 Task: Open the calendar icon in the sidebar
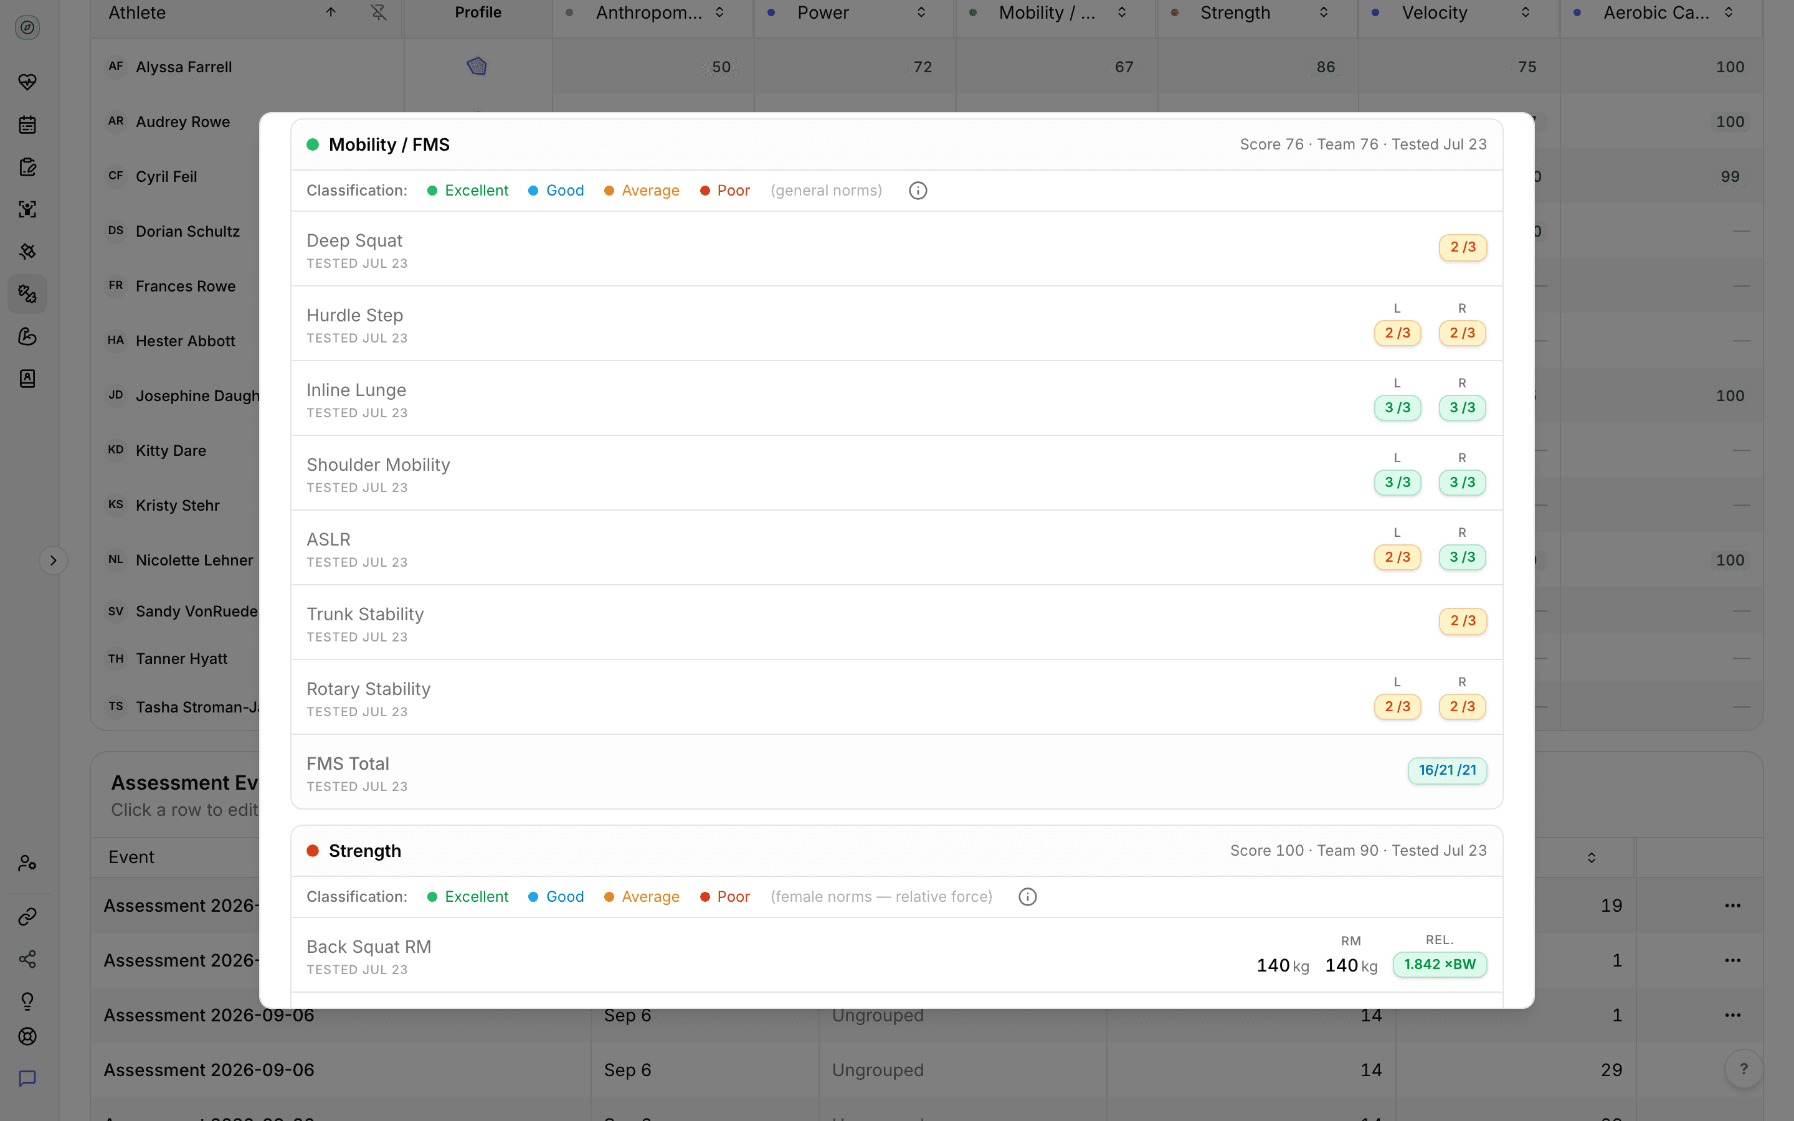tap(27, 125)
